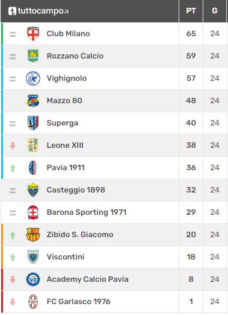
Task: Click the Academy Calcio Pavia round badge
Action: (x=33, y=279)
